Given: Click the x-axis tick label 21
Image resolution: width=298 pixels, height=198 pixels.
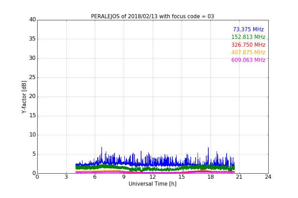Looking at the screenshot, I should 239,177.
